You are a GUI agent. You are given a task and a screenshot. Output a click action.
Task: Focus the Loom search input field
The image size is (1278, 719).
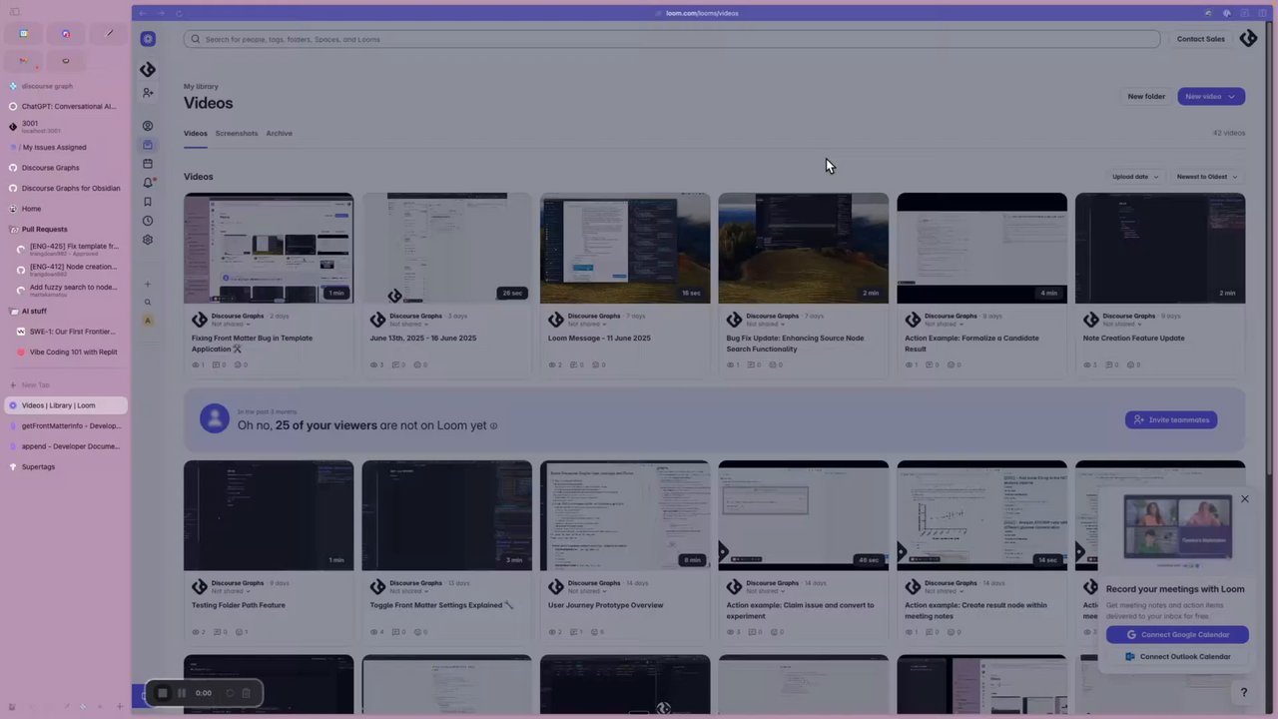672,39
